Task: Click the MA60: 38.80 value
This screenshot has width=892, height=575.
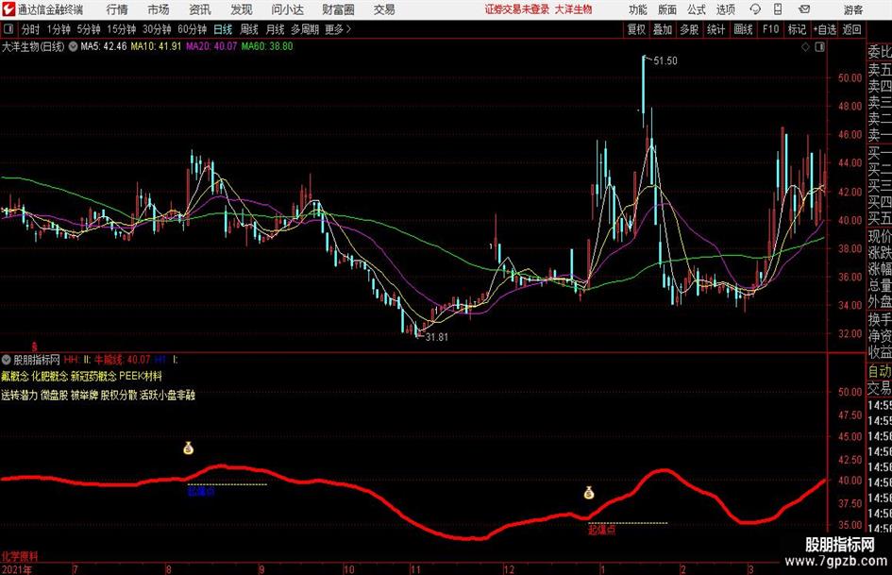Action: [x=267, y=46]
